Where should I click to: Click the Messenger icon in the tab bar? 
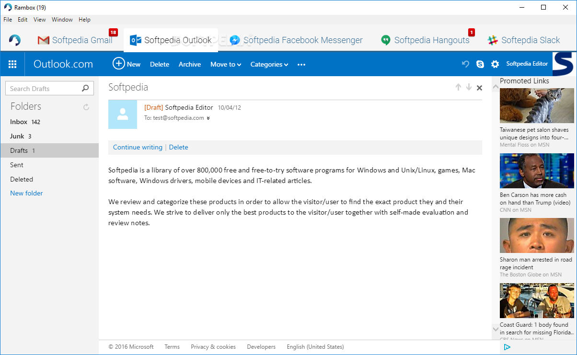coord(234,40)
